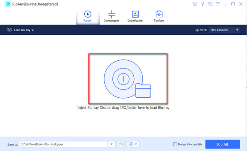
Task: Open the Toolbox tab
Action: (x=159, y=16)
